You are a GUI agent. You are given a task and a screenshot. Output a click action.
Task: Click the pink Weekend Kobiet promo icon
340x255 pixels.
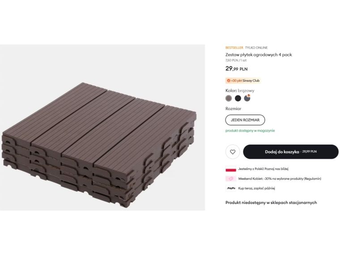click(x=230, y=178)
